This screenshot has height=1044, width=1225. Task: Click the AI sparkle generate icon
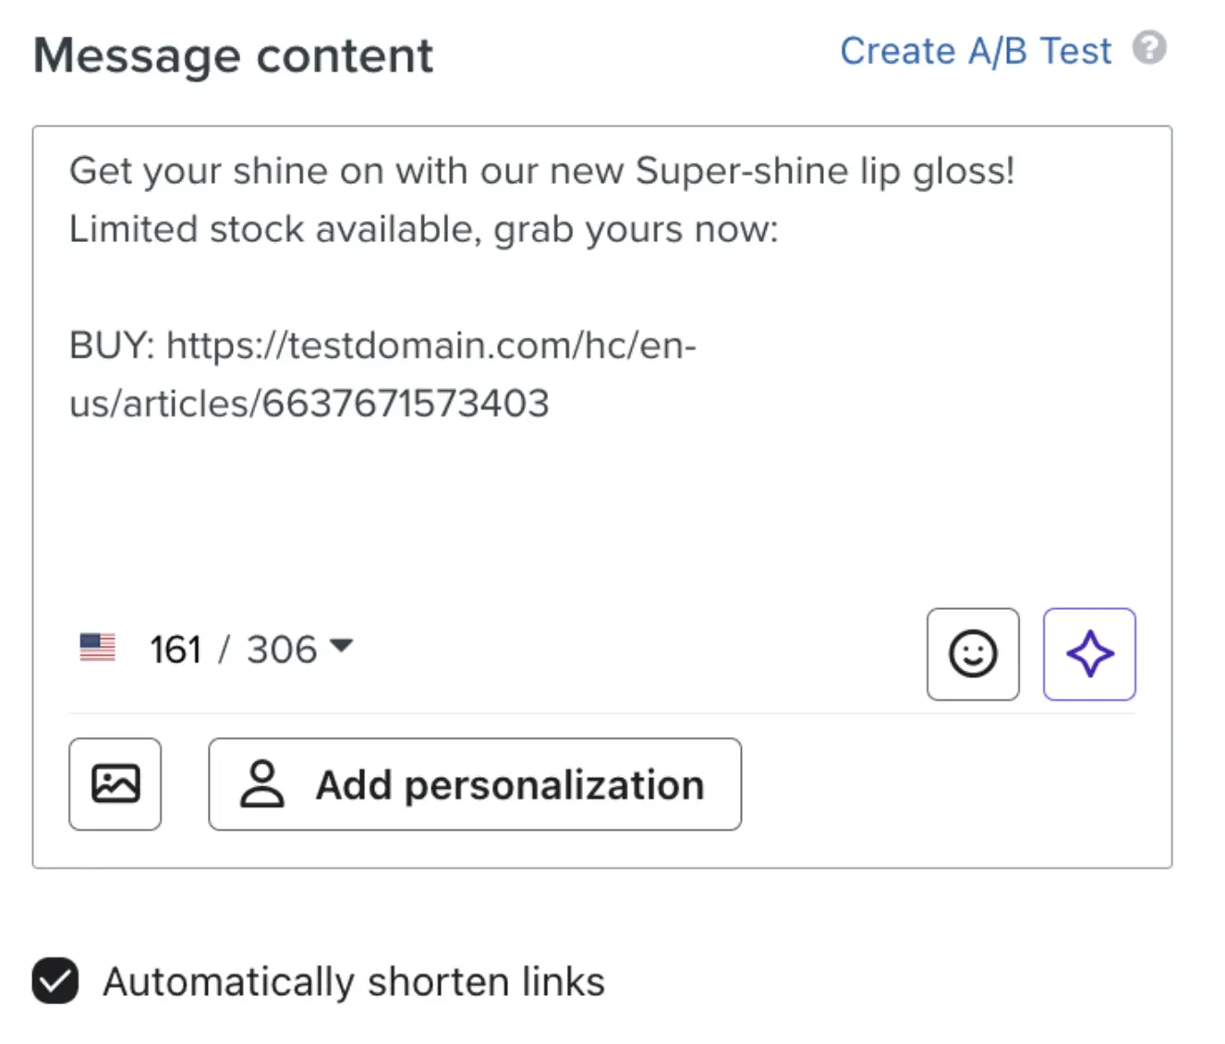click(x=1089, y=654)
